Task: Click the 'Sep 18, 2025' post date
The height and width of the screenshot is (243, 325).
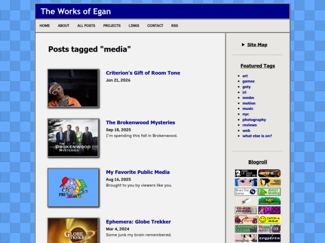Action: point(119,130)
